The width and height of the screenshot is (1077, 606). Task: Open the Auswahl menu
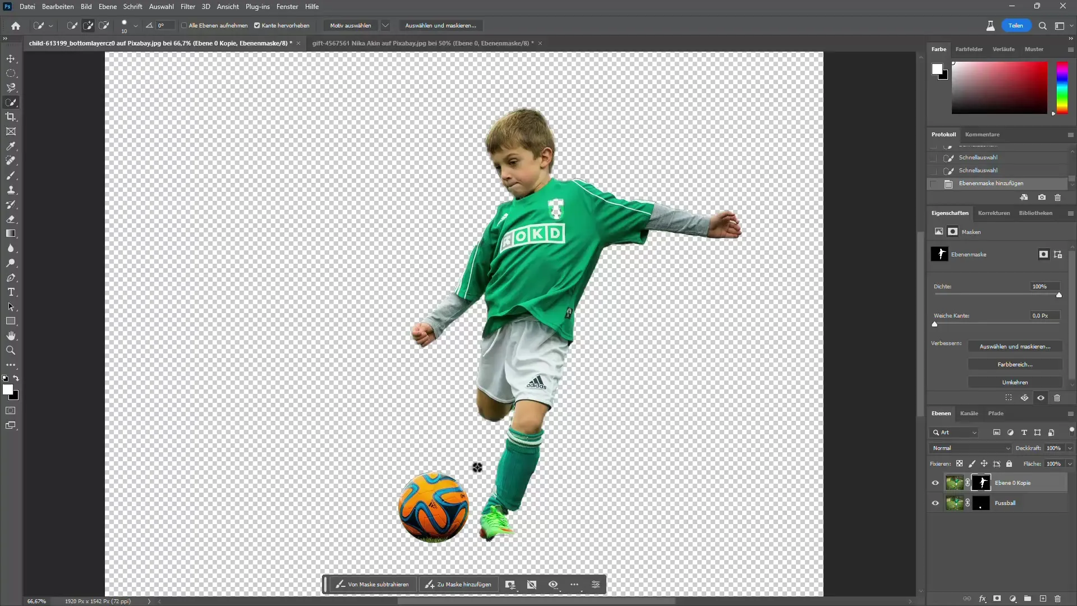[161, 7]
